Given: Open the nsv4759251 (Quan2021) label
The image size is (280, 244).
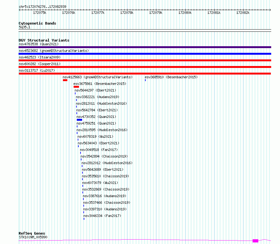Looking at the screenshot, I should coord(97,123).
